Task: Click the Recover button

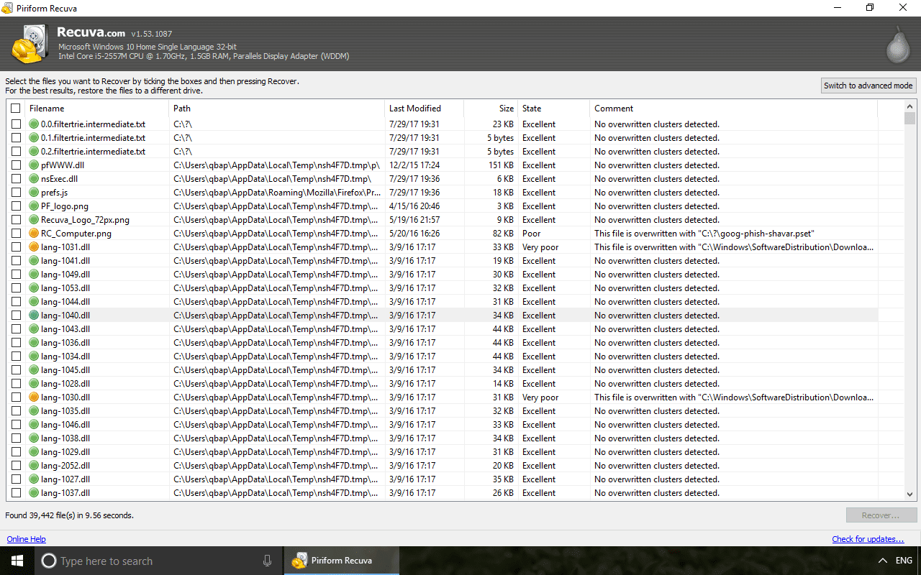Action: point(881,515)
